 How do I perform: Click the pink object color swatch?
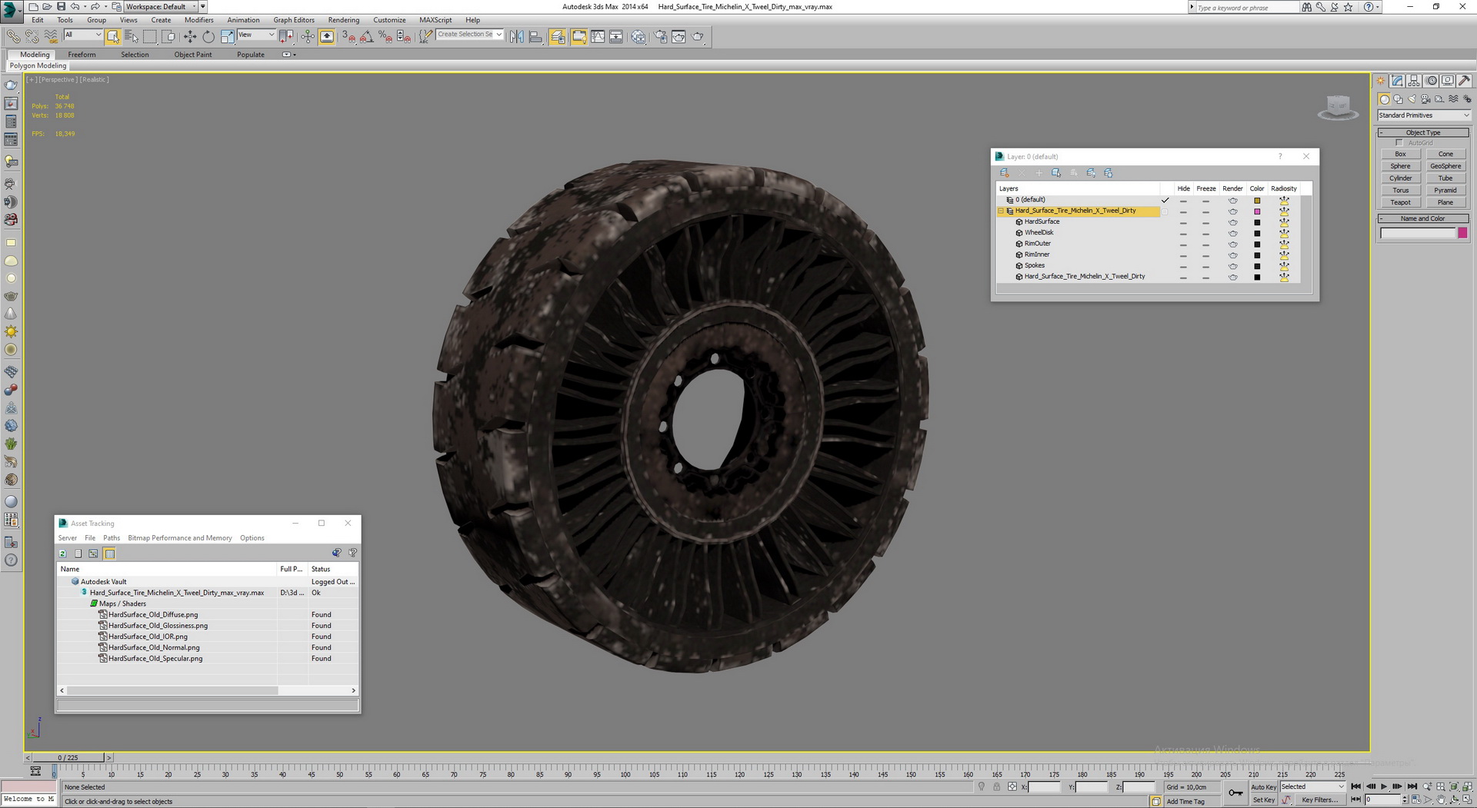1462,233
